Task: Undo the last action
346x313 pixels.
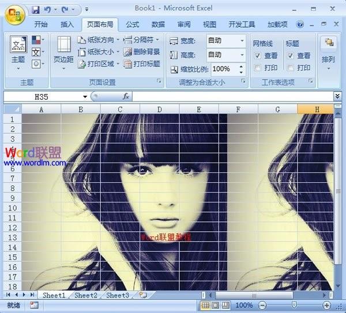Action: (47, 10)
